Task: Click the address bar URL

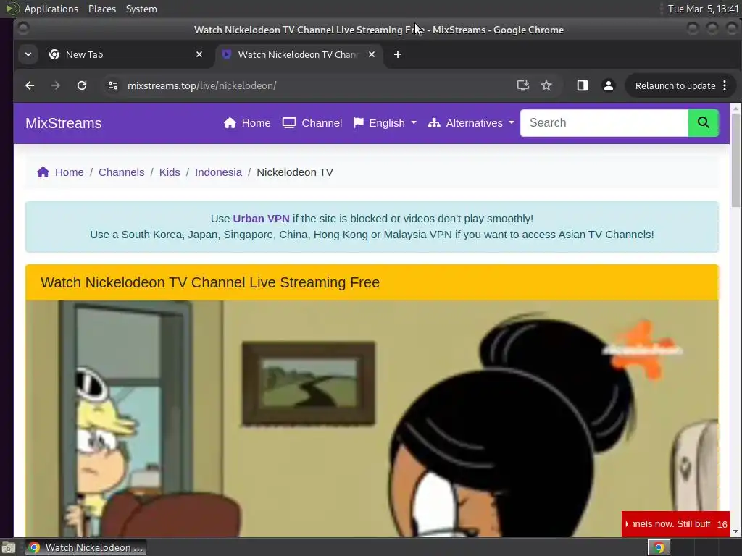Action: pos(201,85)
